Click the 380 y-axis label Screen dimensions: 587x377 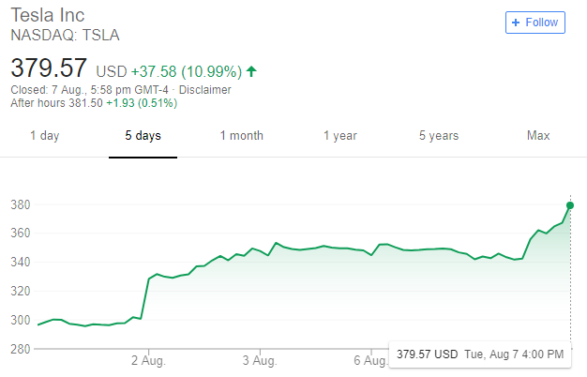pyautogui.click(x=21, y=204)
